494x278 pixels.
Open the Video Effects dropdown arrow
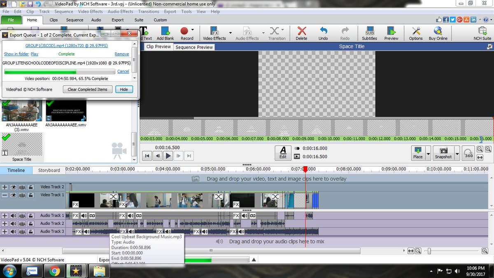(x=230, y=33)
